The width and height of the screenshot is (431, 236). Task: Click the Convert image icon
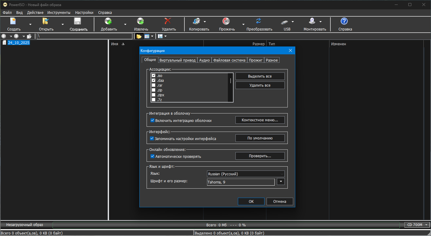pyautogui.click(x=259, y=21)
